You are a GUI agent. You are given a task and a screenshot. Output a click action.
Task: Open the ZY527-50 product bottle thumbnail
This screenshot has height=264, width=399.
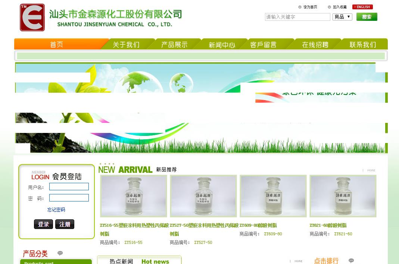pyautogui.click(x=203, y=196)
